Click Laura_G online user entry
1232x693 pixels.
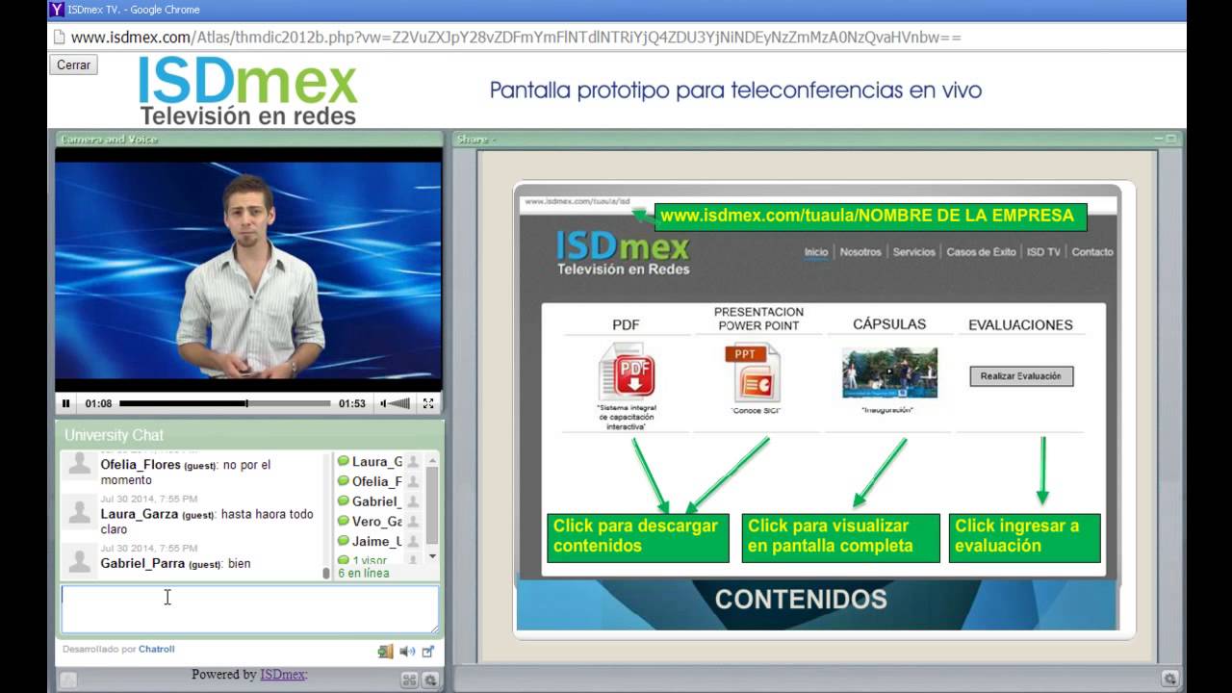pos(370,462)
